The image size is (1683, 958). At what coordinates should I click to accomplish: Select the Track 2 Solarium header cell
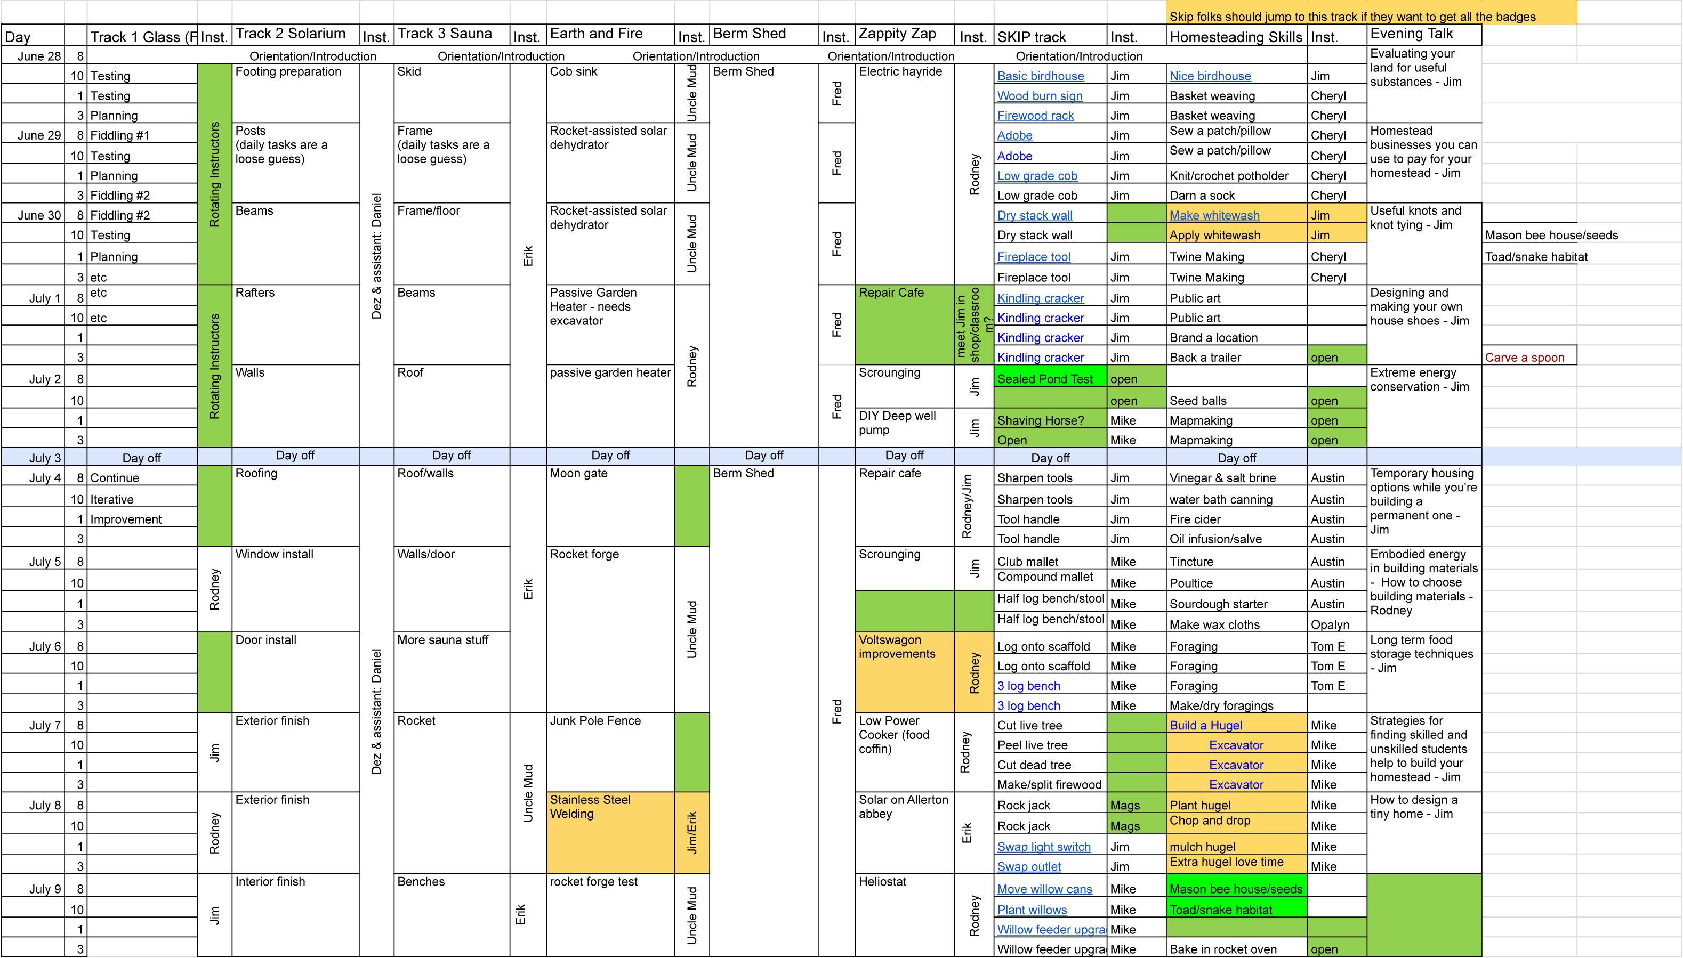(x=295, y=35)
